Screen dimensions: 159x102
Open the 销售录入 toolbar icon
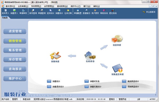14,12
